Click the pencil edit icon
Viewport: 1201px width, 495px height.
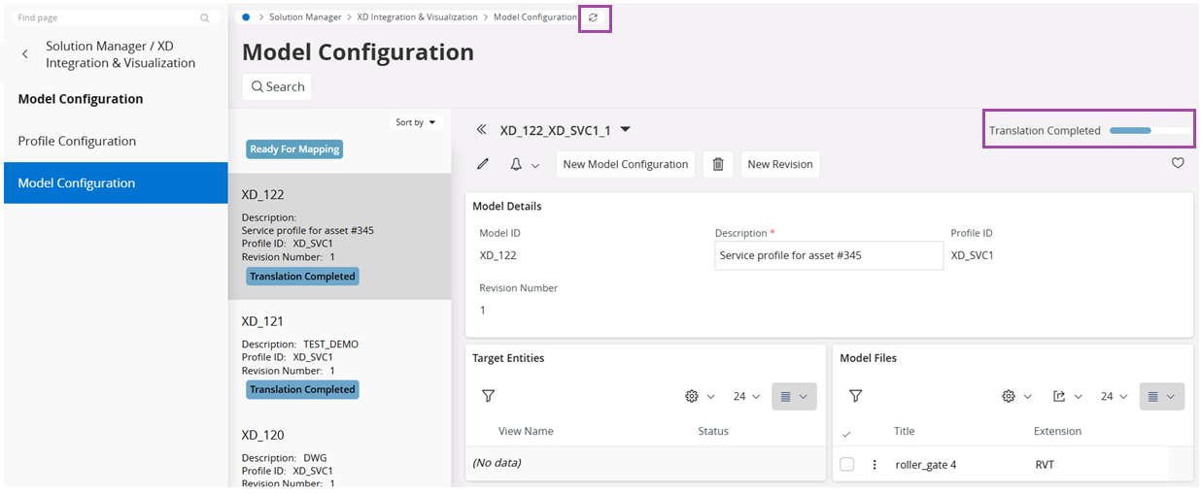(x=483, y=164)
